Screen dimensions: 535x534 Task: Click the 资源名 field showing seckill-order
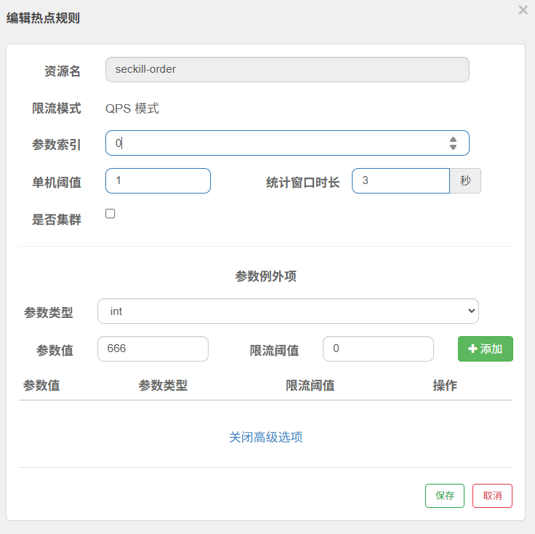pos(287,69)
